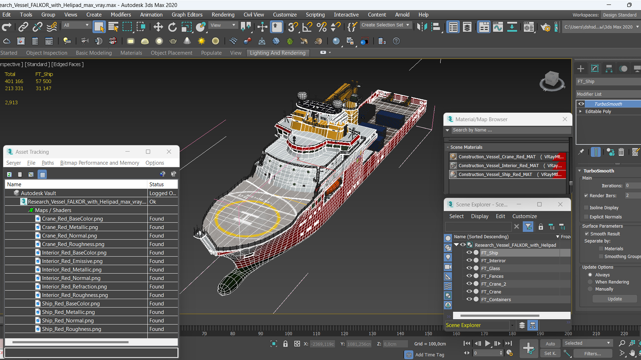Open the Align tool
641x360 pixels.
(436, 27)
